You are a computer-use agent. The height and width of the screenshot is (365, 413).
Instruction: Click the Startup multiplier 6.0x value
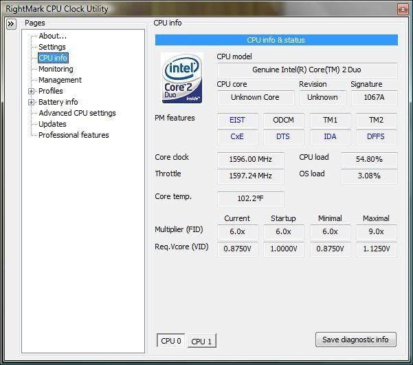pyautogui.click(x=283, y=232)
